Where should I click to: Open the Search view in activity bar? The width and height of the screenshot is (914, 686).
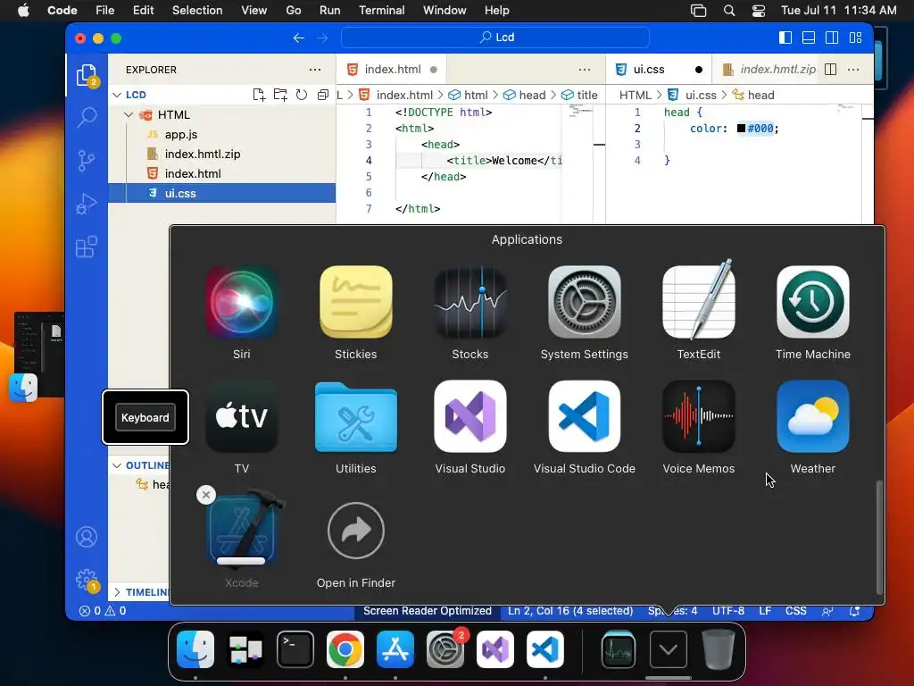point(87,117)
